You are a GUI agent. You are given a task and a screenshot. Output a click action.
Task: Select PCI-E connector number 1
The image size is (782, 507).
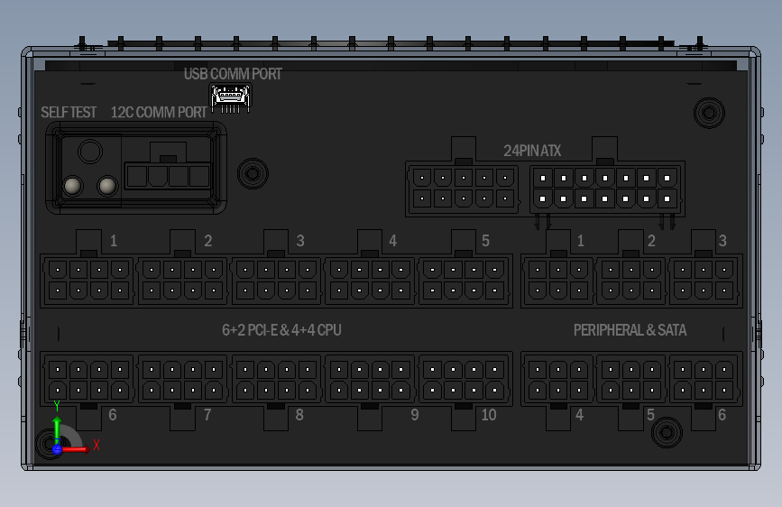tap(88, 280)
